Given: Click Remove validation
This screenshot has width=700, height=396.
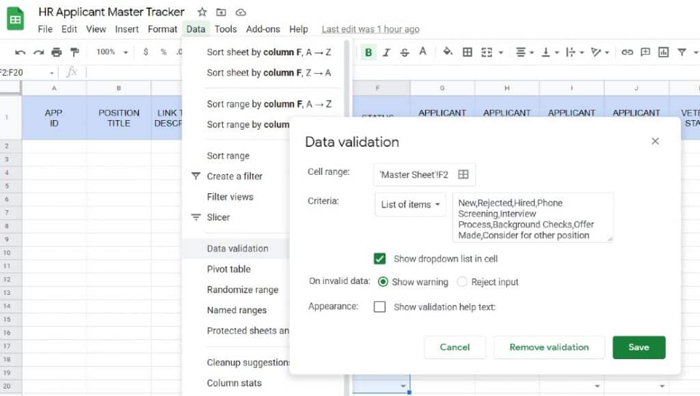Looking at the screenshot, I should click(549, 347).
